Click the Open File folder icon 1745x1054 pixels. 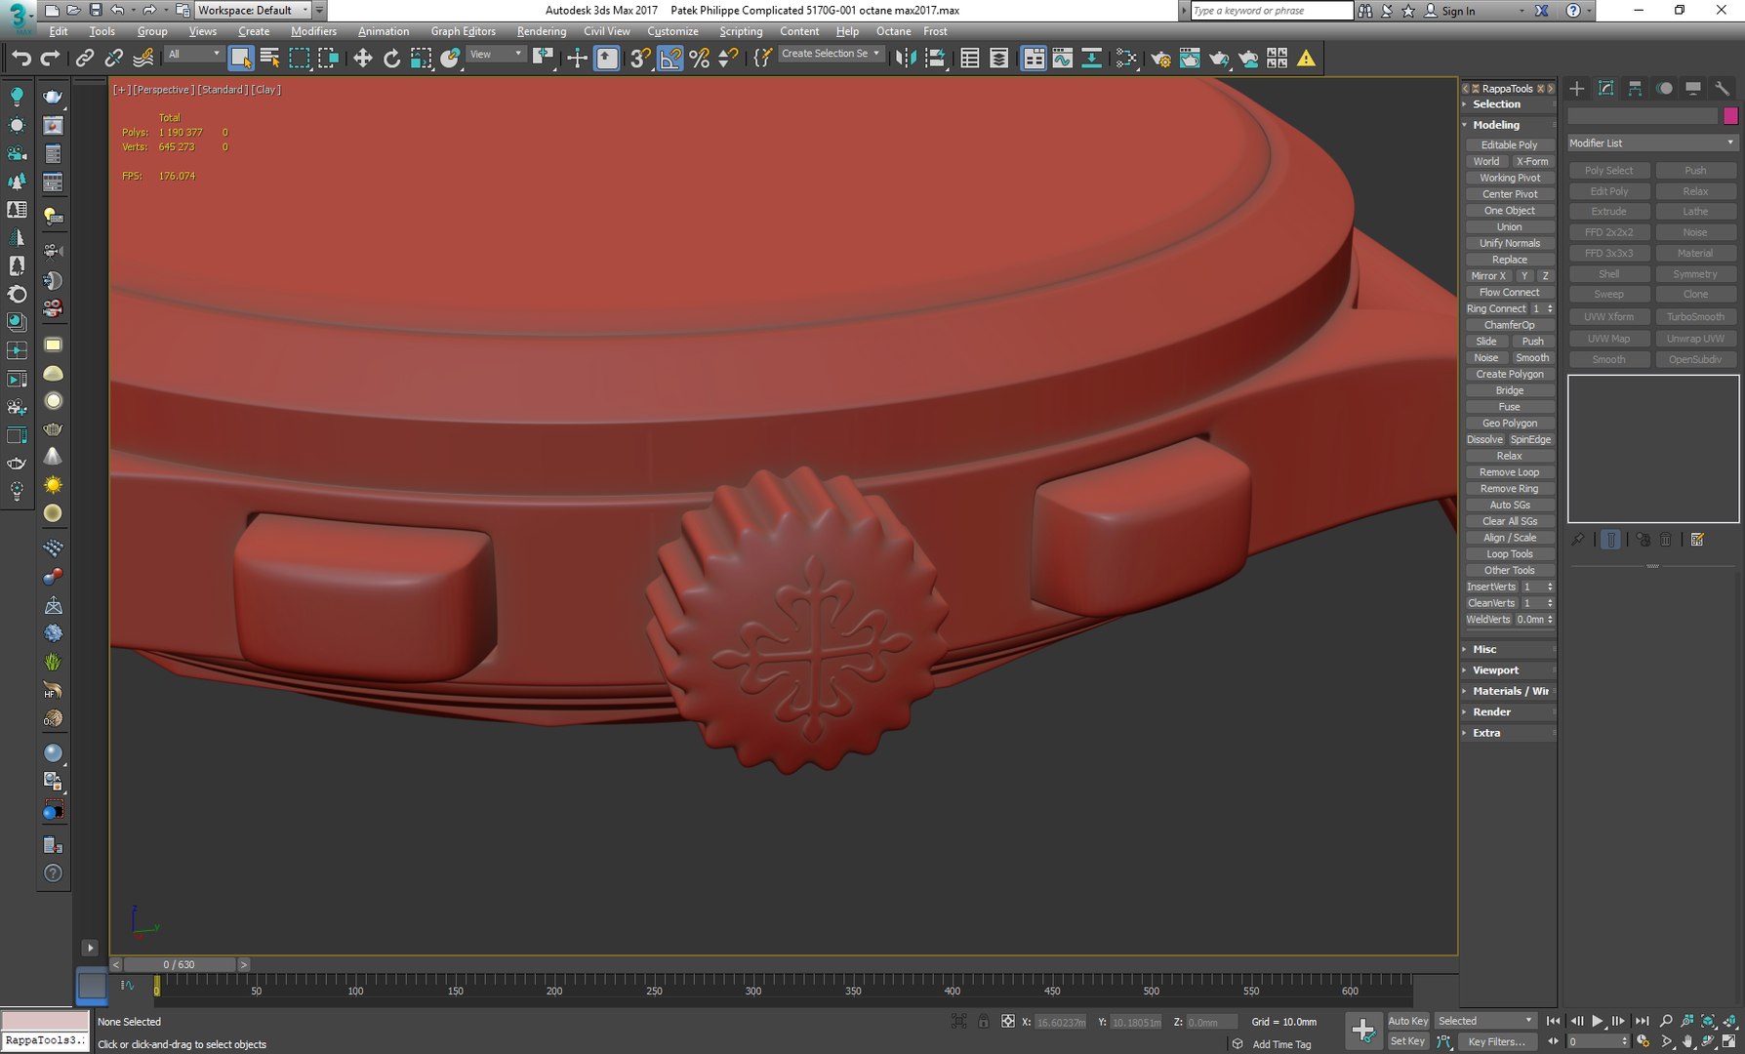[73, 10]
